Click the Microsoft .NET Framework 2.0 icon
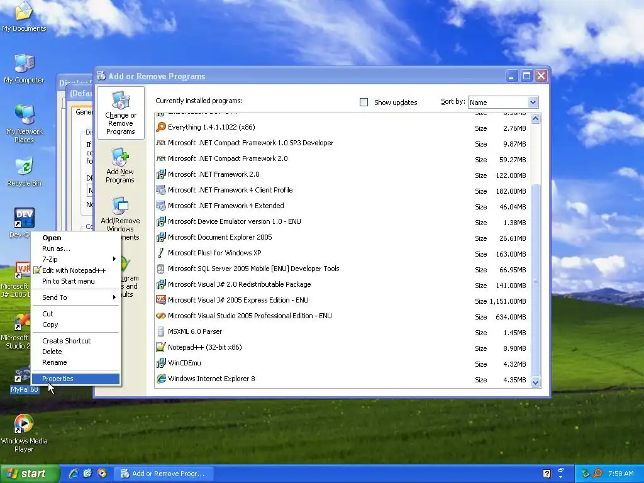 point(161,175)
